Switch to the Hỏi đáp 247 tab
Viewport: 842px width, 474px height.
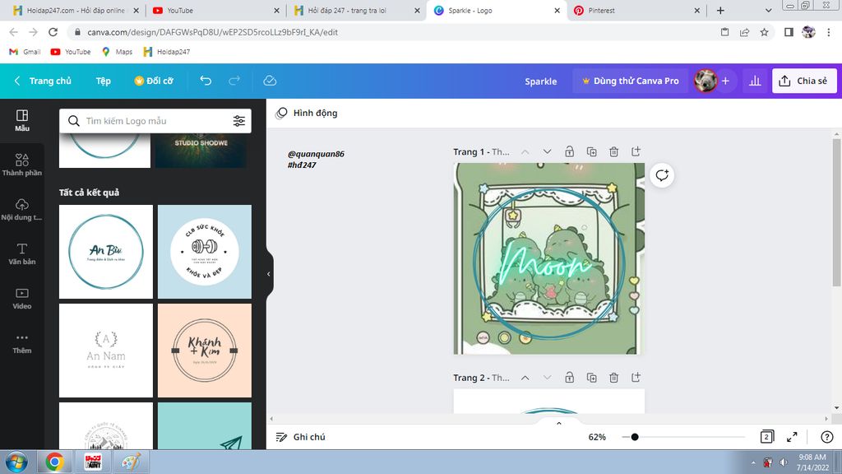click(355, 10)
